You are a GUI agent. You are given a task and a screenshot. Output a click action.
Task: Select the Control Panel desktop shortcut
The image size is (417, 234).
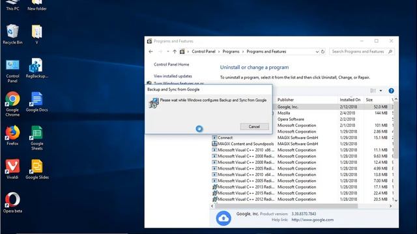click(12, 71)
